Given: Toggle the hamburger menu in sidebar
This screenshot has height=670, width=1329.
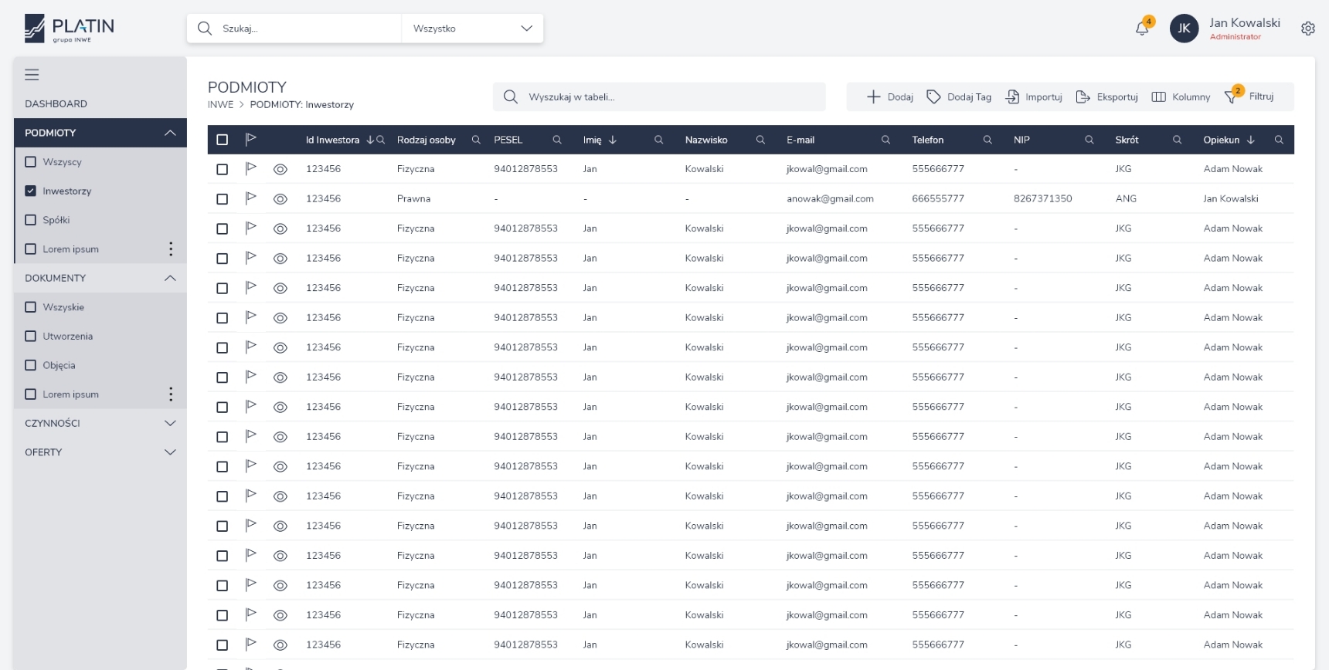Looking at the screenshot, I should (x=32, y=75).
